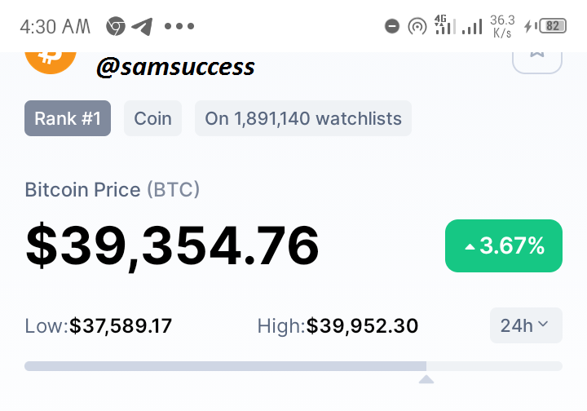The width and height of the screenshot is (587, 411).
Task: Tap the 4:30 AM clock
Action: [x=55, y=27]
